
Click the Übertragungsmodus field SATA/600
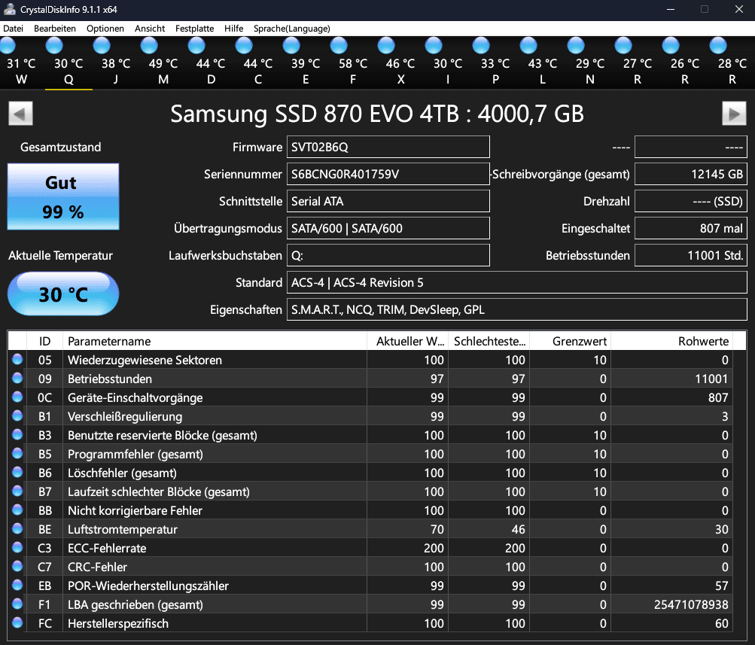click(388, 228)
